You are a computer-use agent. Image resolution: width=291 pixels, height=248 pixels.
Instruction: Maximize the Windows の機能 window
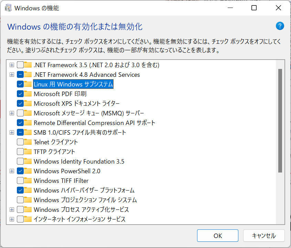[254, 8]
